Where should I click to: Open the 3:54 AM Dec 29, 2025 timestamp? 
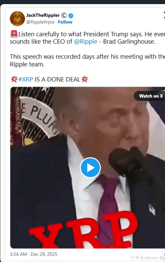point(34,254)
